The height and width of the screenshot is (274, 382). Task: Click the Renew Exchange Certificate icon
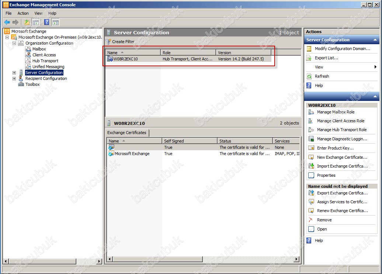(311, 211)
